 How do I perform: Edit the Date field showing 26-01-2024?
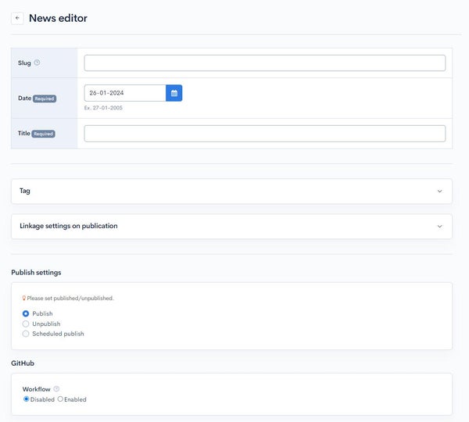click(x=125, y=93)
